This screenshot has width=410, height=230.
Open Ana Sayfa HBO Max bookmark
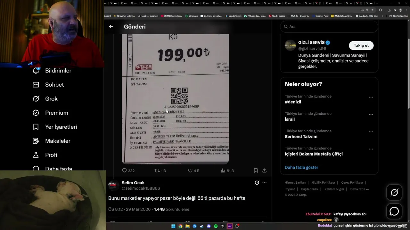[367, 16]
